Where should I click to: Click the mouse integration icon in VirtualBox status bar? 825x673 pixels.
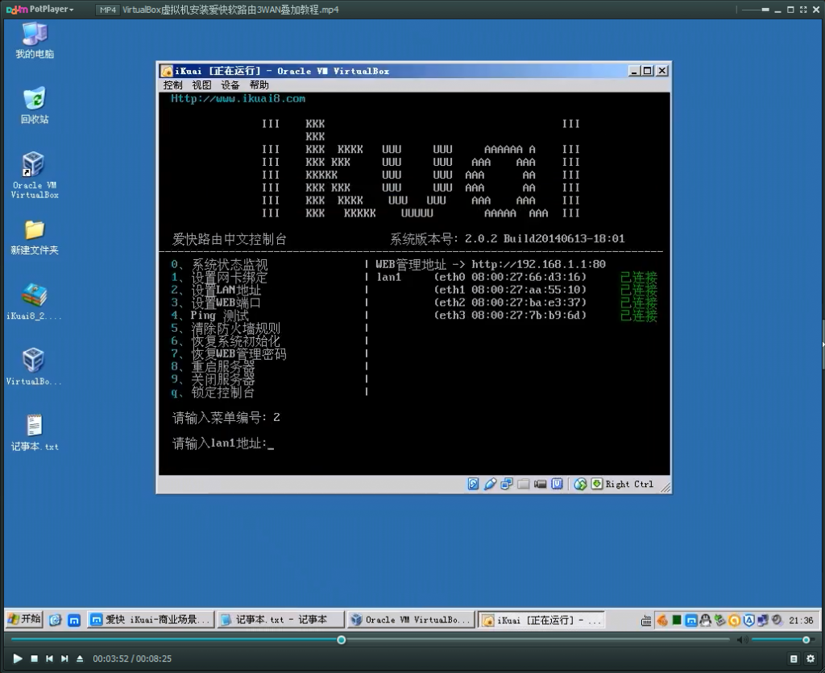pos(580,484)
